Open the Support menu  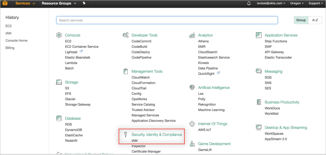pos(316,3)
